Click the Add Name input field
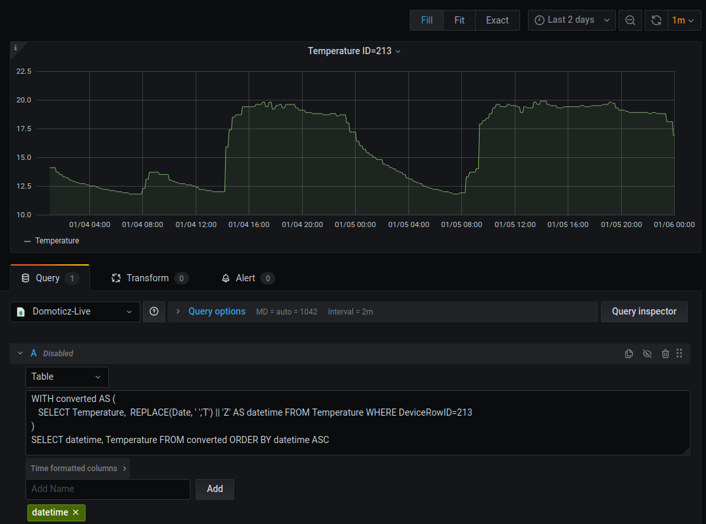Image resolution: width=706 pixels, height=524 pixels. tap(108, 489)
